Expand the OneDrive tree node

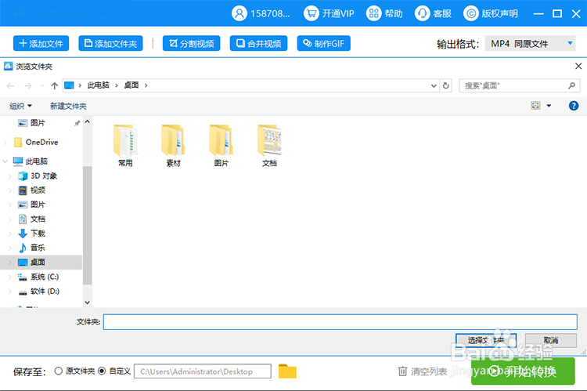(5, 143)
